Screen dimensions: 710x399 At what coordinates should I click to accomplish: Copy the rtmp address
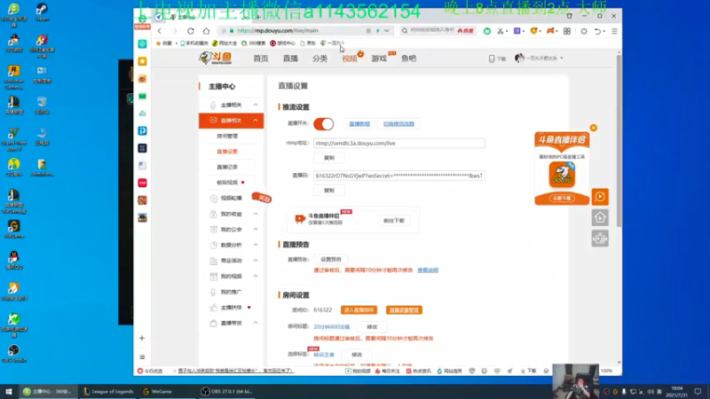pos(329,158)
